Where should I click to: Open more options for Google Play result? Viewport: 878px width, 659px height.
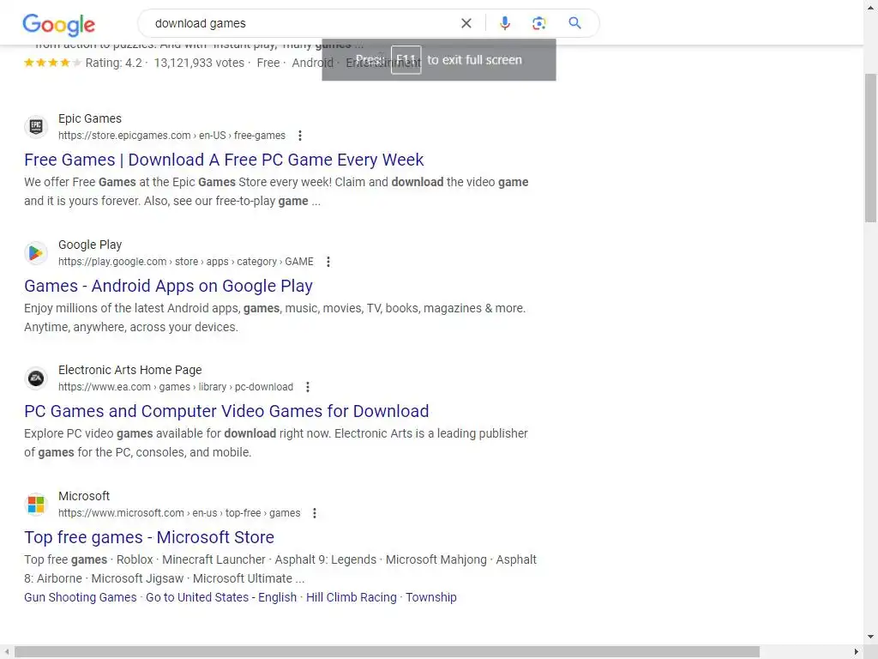(328, 262)
